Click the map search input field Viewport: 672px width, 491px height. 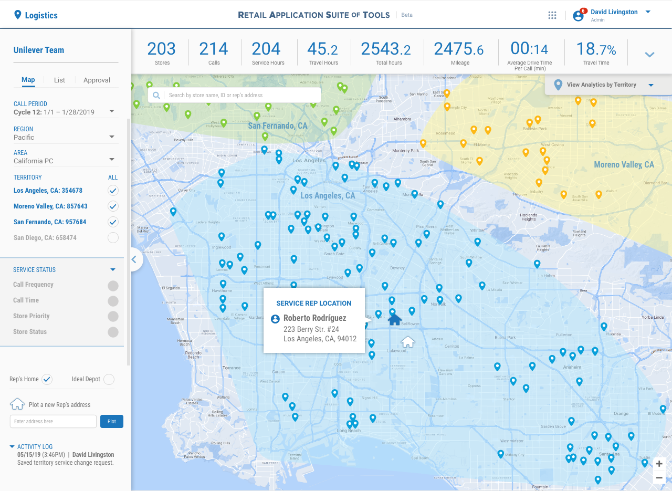point(234,95)
